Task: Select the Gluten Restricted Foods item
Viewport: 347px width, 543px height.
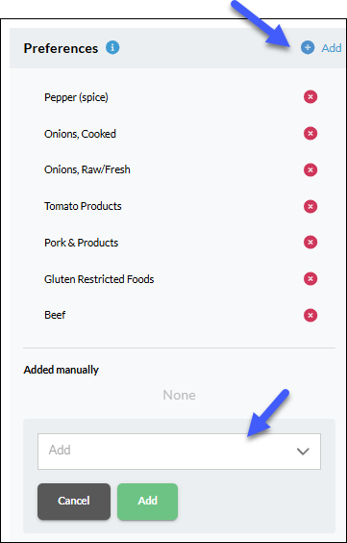Action: point(99,279)
